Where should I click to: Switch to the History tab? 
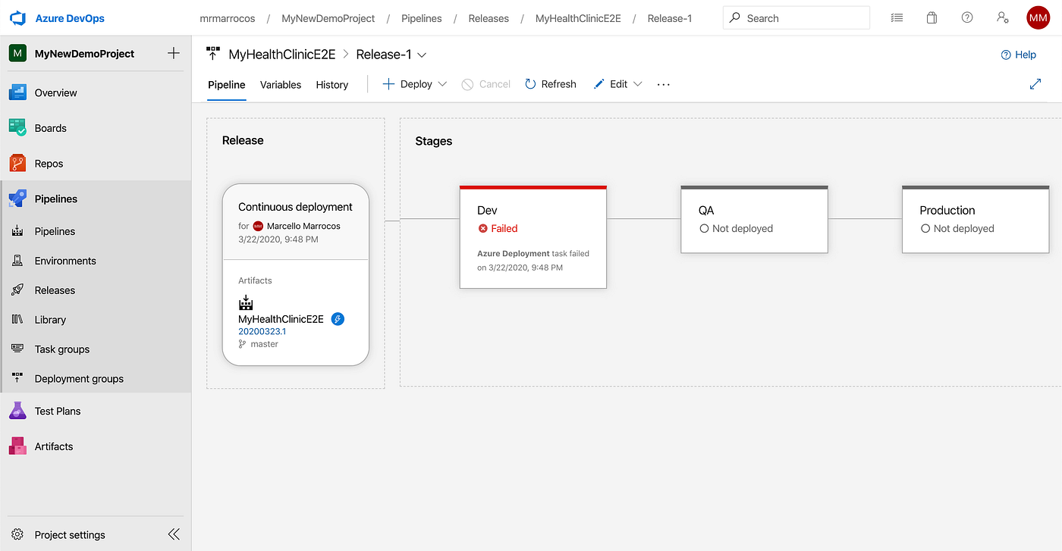point(331,84)
